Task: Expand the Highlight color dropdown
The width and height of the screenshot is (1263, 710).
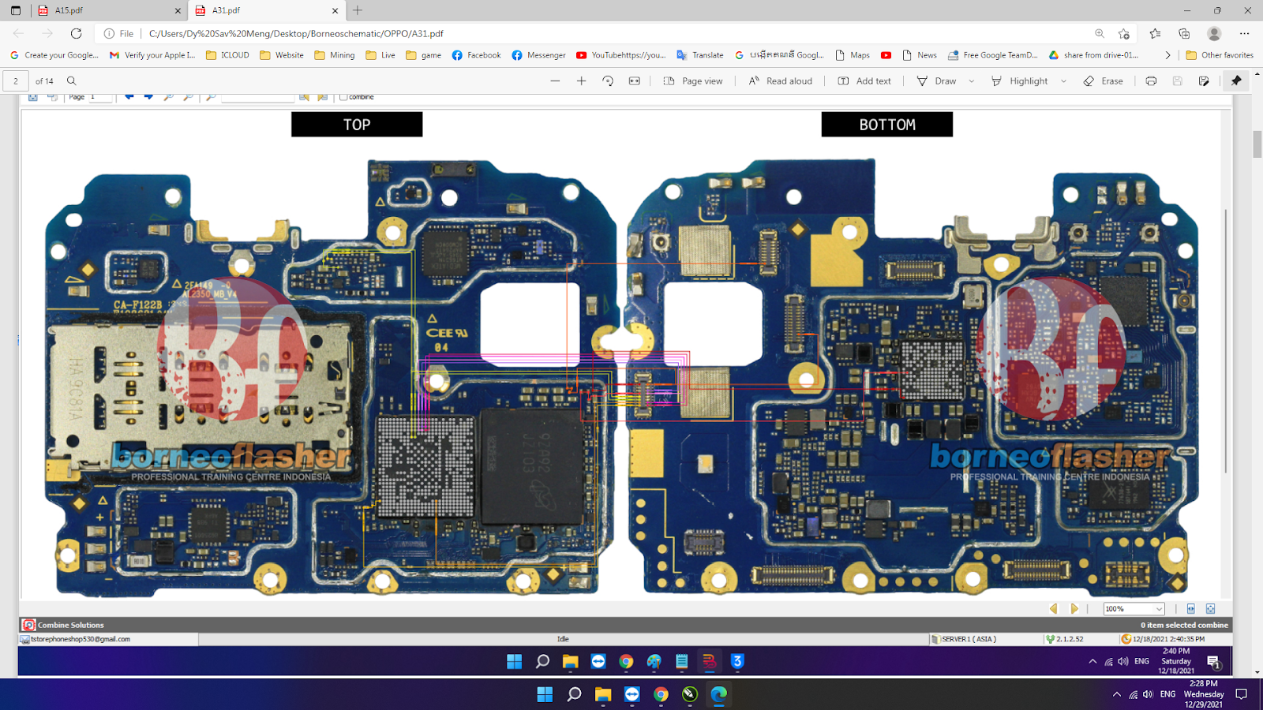Action: [x=1064, y=80]
